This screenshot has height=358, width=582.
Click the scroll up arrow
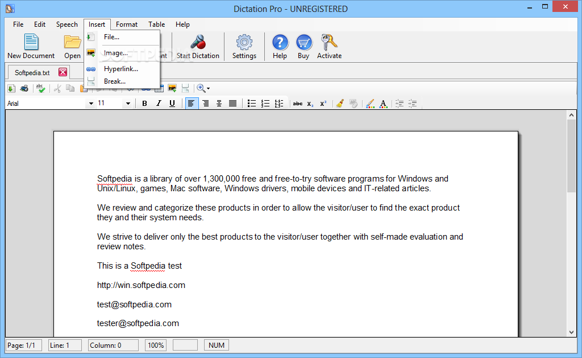[x=571, y=115]
